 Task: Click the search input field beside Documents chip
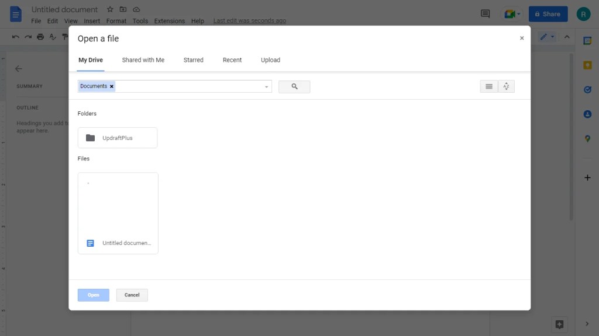tap(189, 86)
